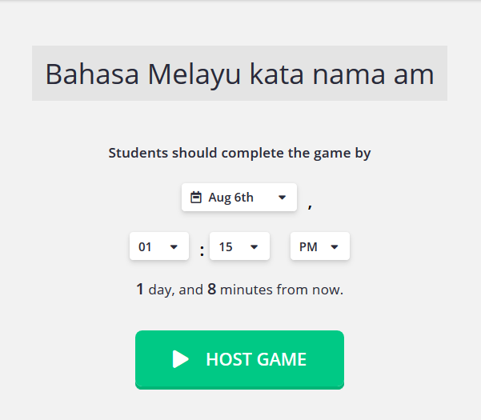481x420 pixels.
Task: Click the caret arrow in PM selector
Action: [x=335, y=247]
